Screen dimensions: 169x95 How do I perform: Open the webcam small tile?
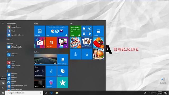(90, 34)
